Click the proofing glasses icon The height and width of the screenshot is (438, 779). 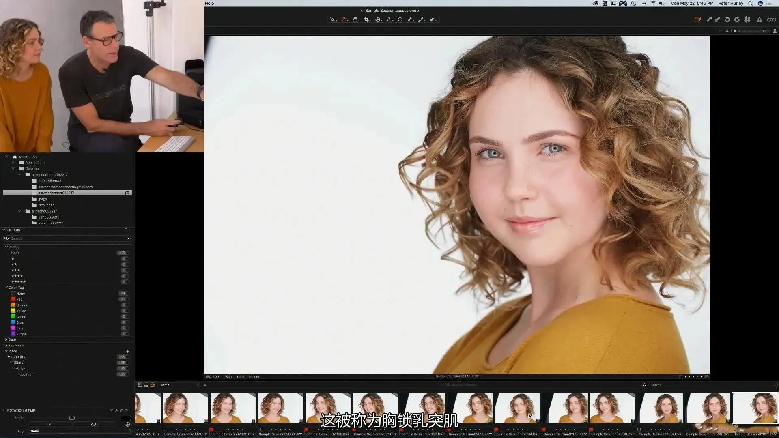pos(771,19)
